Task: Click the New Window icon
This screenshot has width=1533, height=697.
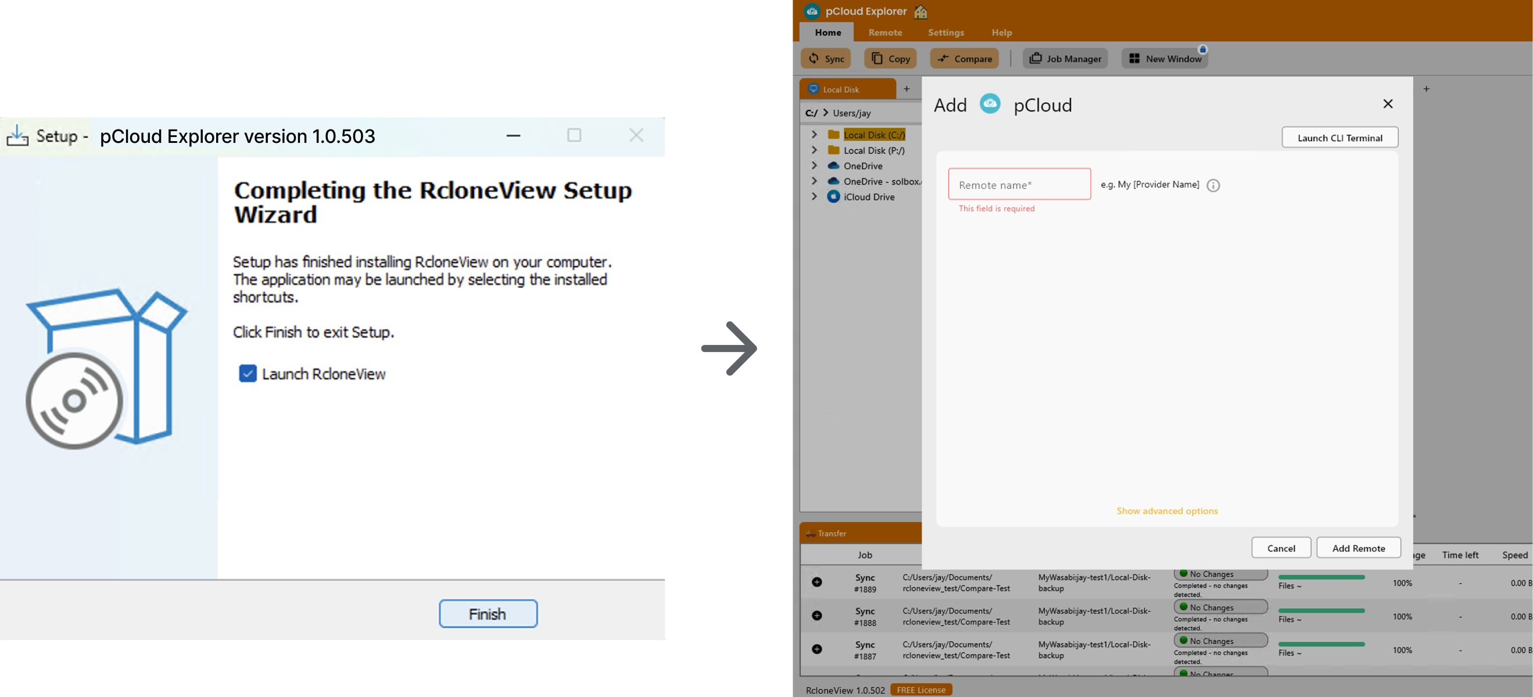Action: (x=1135, y=58)
